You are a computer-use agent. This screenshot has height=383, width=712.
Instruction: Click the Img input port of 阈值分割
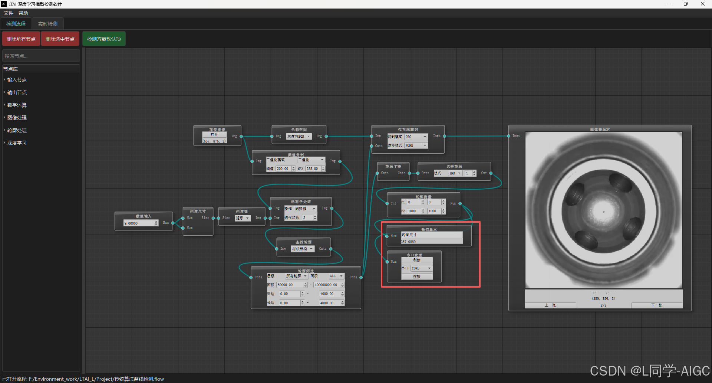coord(252,161)
